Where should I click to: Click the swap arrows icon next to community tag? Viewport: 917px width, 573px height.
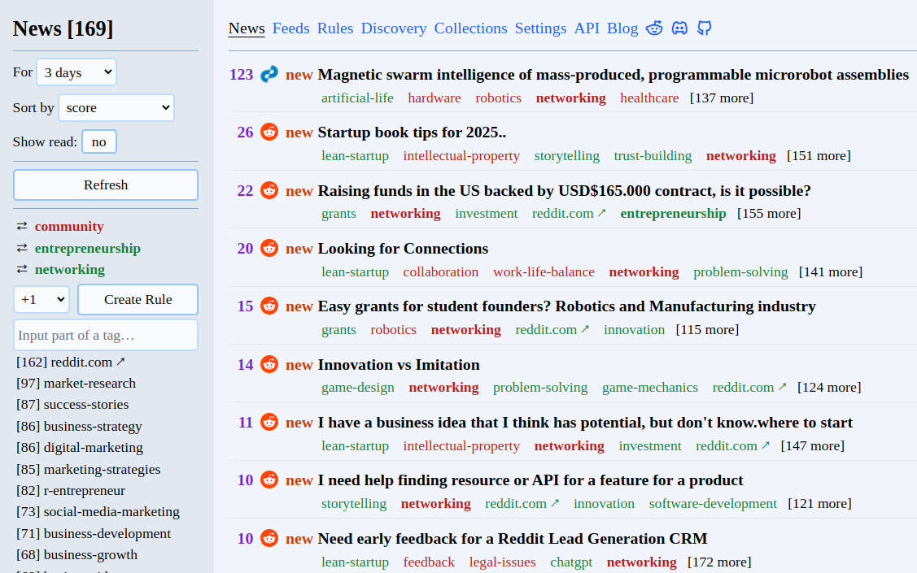[22, 227]
